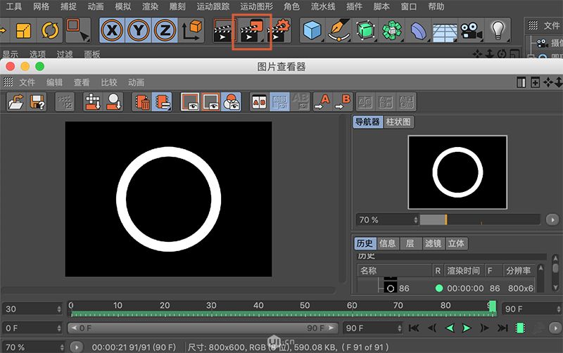Screen dimensions: 563x353
Task: Toggle the Z axis lock
Action: (x=164, y=31)
